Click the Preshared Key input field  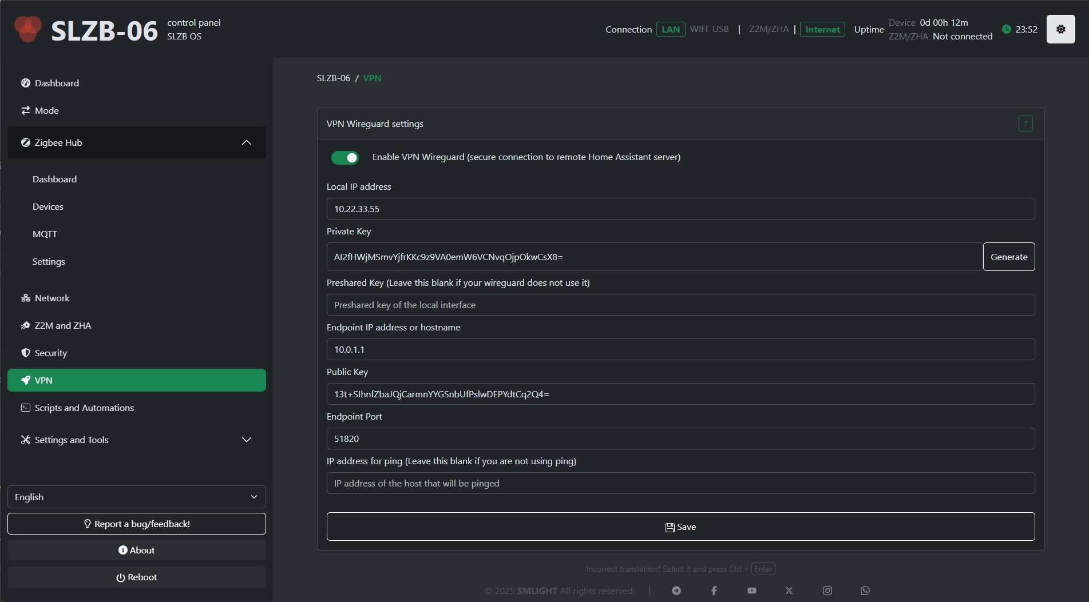tap(680, 305)
